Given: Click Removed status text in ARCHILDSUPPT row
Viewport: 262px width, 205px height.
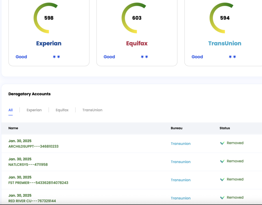Looking at the screenshot, I should point(235,143).
